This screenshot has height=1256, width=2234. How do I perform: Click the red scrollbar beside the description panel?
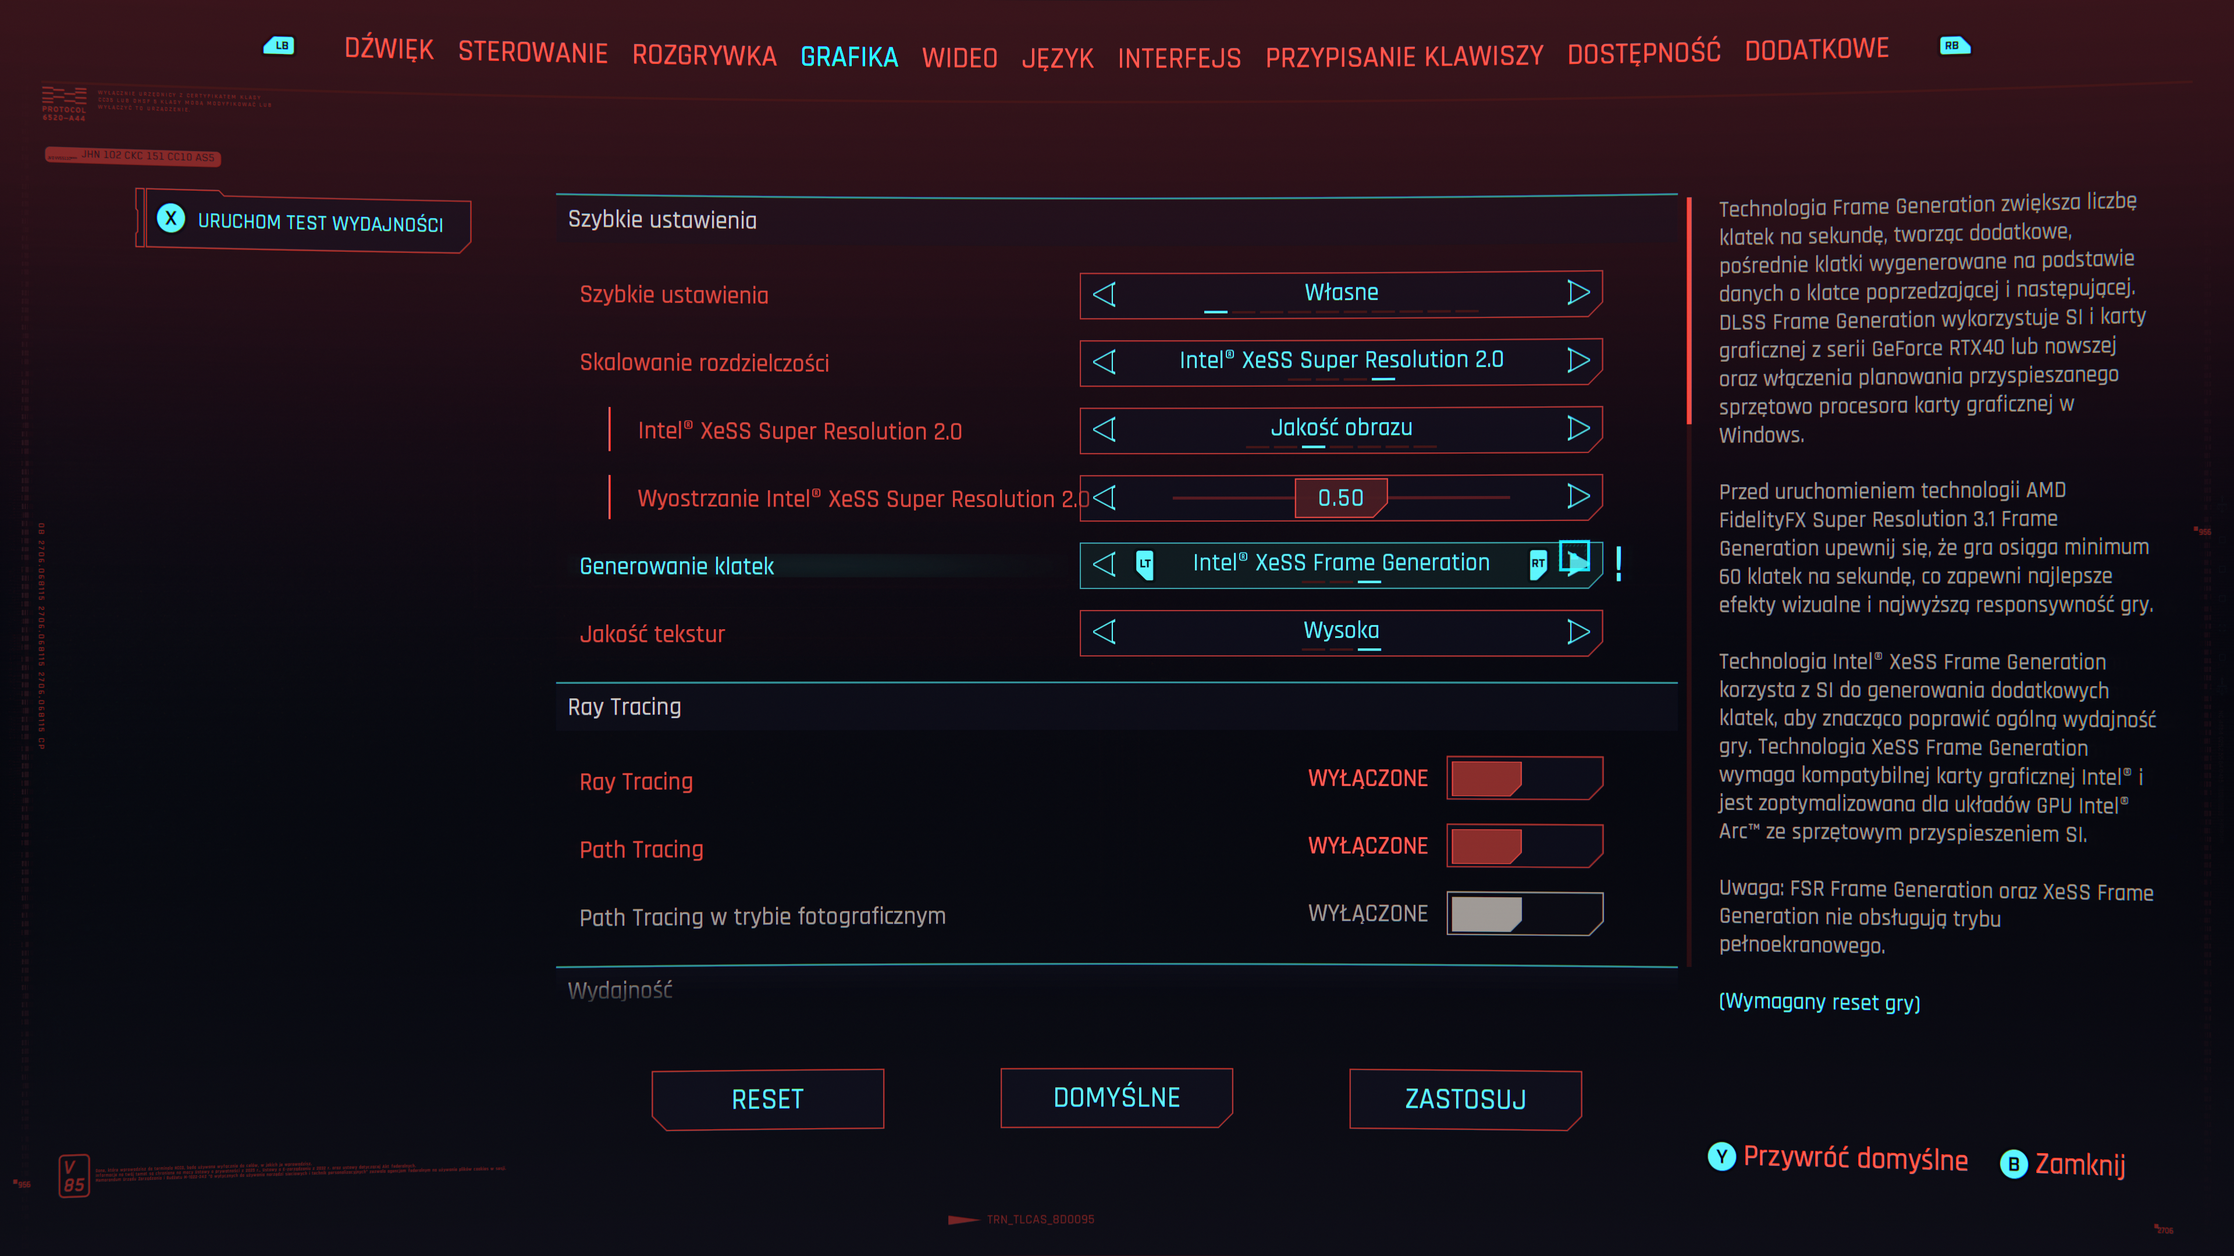click(1688, 312)
